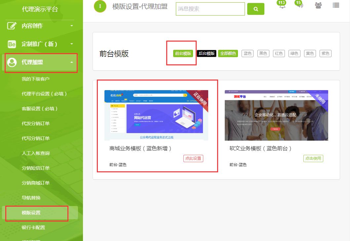Open the bell notifications with 113 badge

click(282, 5)
